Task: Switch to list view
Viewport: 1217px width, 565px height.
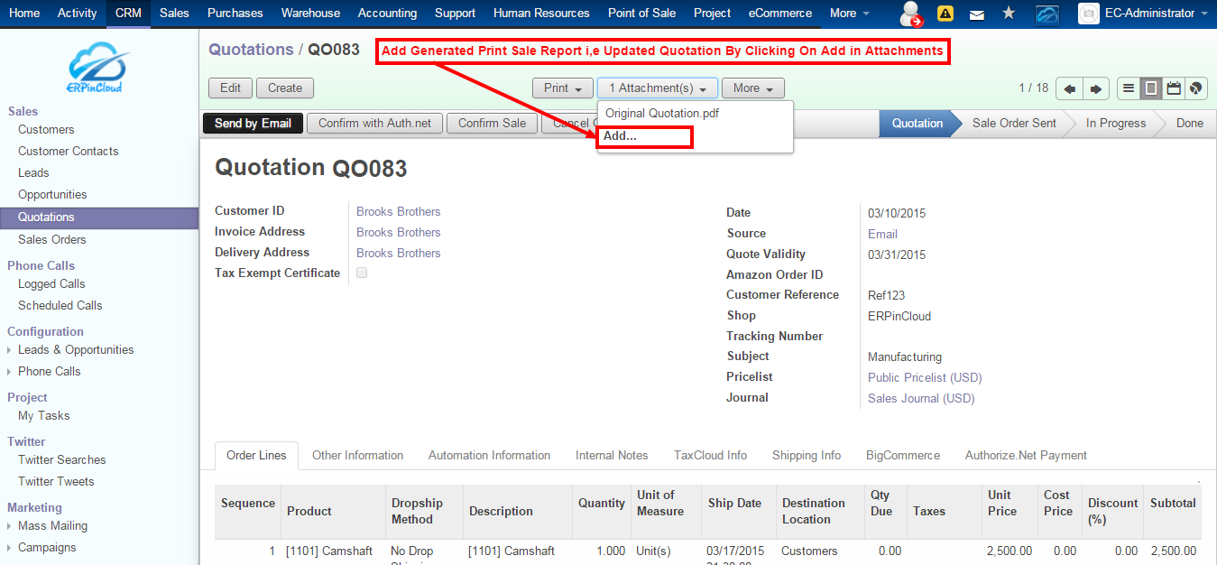Action: tap(1129, 88)
